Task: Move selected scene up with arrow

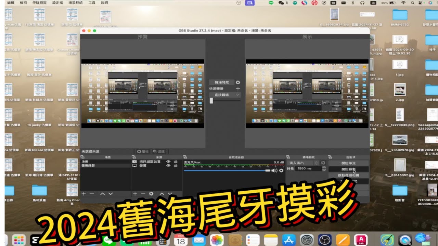Action: (x=102, y=194)
